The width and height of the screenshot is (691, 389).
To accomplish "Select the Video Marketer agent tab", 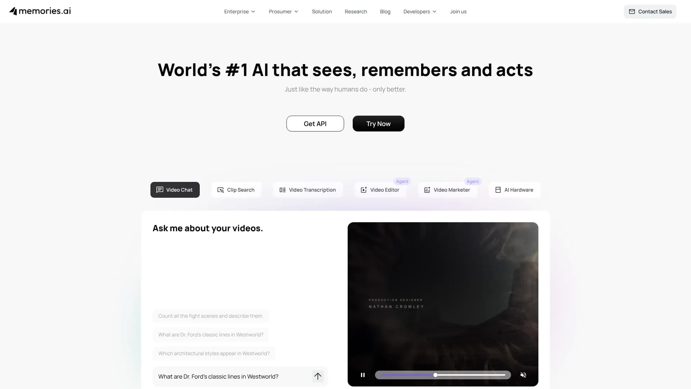I will point(447,190).
